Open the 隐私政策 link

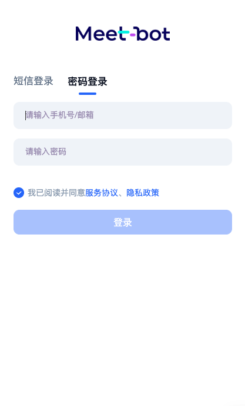coord(143,193)
